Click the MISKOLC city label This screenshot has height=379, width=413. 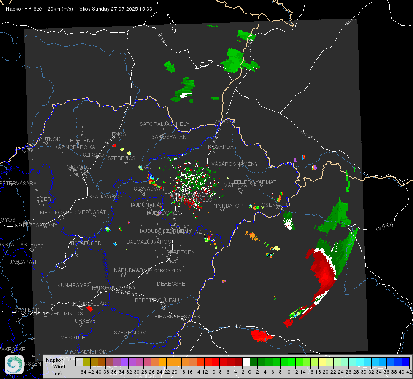click(x=78, y=167)
